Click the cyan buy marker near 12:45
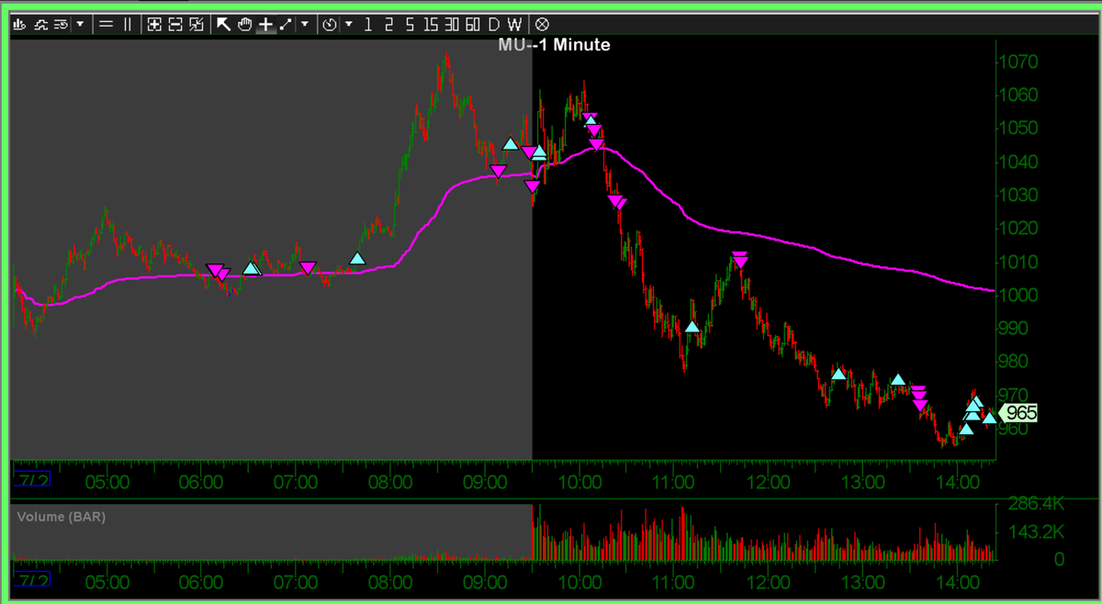Image resolution: width=1102 pixels, height=604 pixels. click(838, 373)
